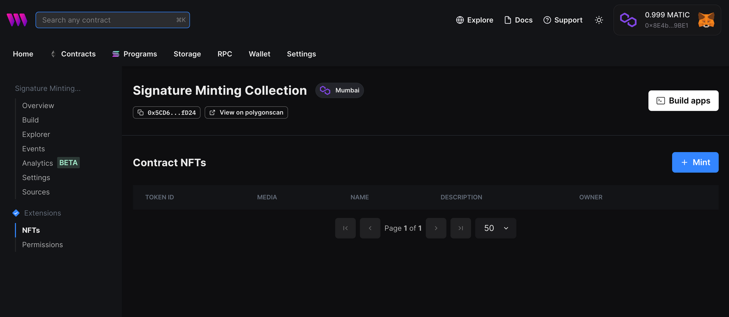Click View on polygonscan button
Viewport: 729px width, 317px height.
246,112
